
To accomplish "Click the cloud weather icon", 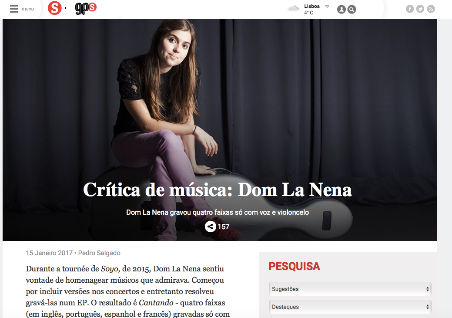I will [294, 9].
